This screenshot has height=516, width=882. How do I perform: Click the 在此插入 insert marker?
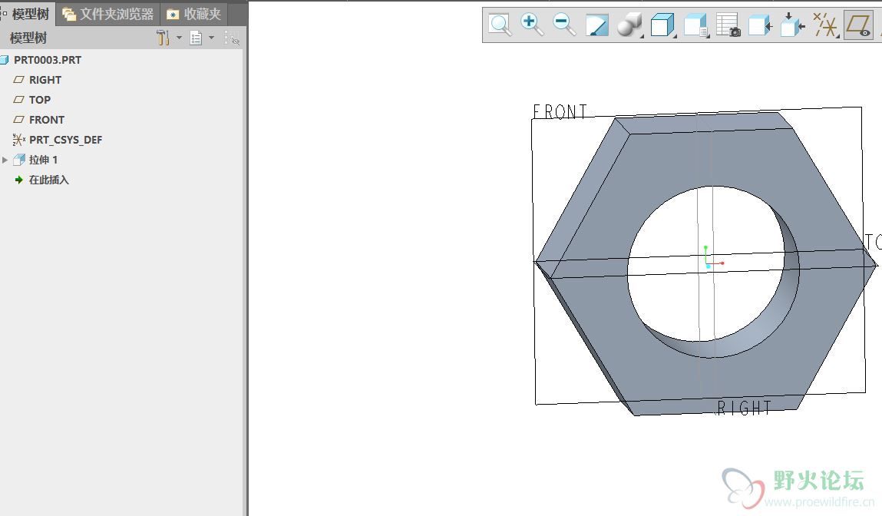pyautogui.click(x=48, y=180)
